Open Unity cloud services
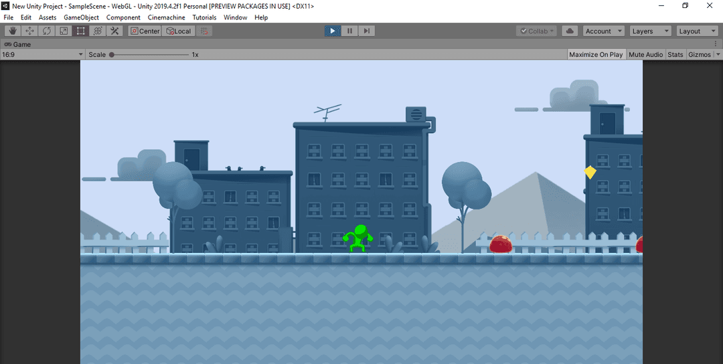The height and width of the screenshot is (364, 723). click(570, 31)
